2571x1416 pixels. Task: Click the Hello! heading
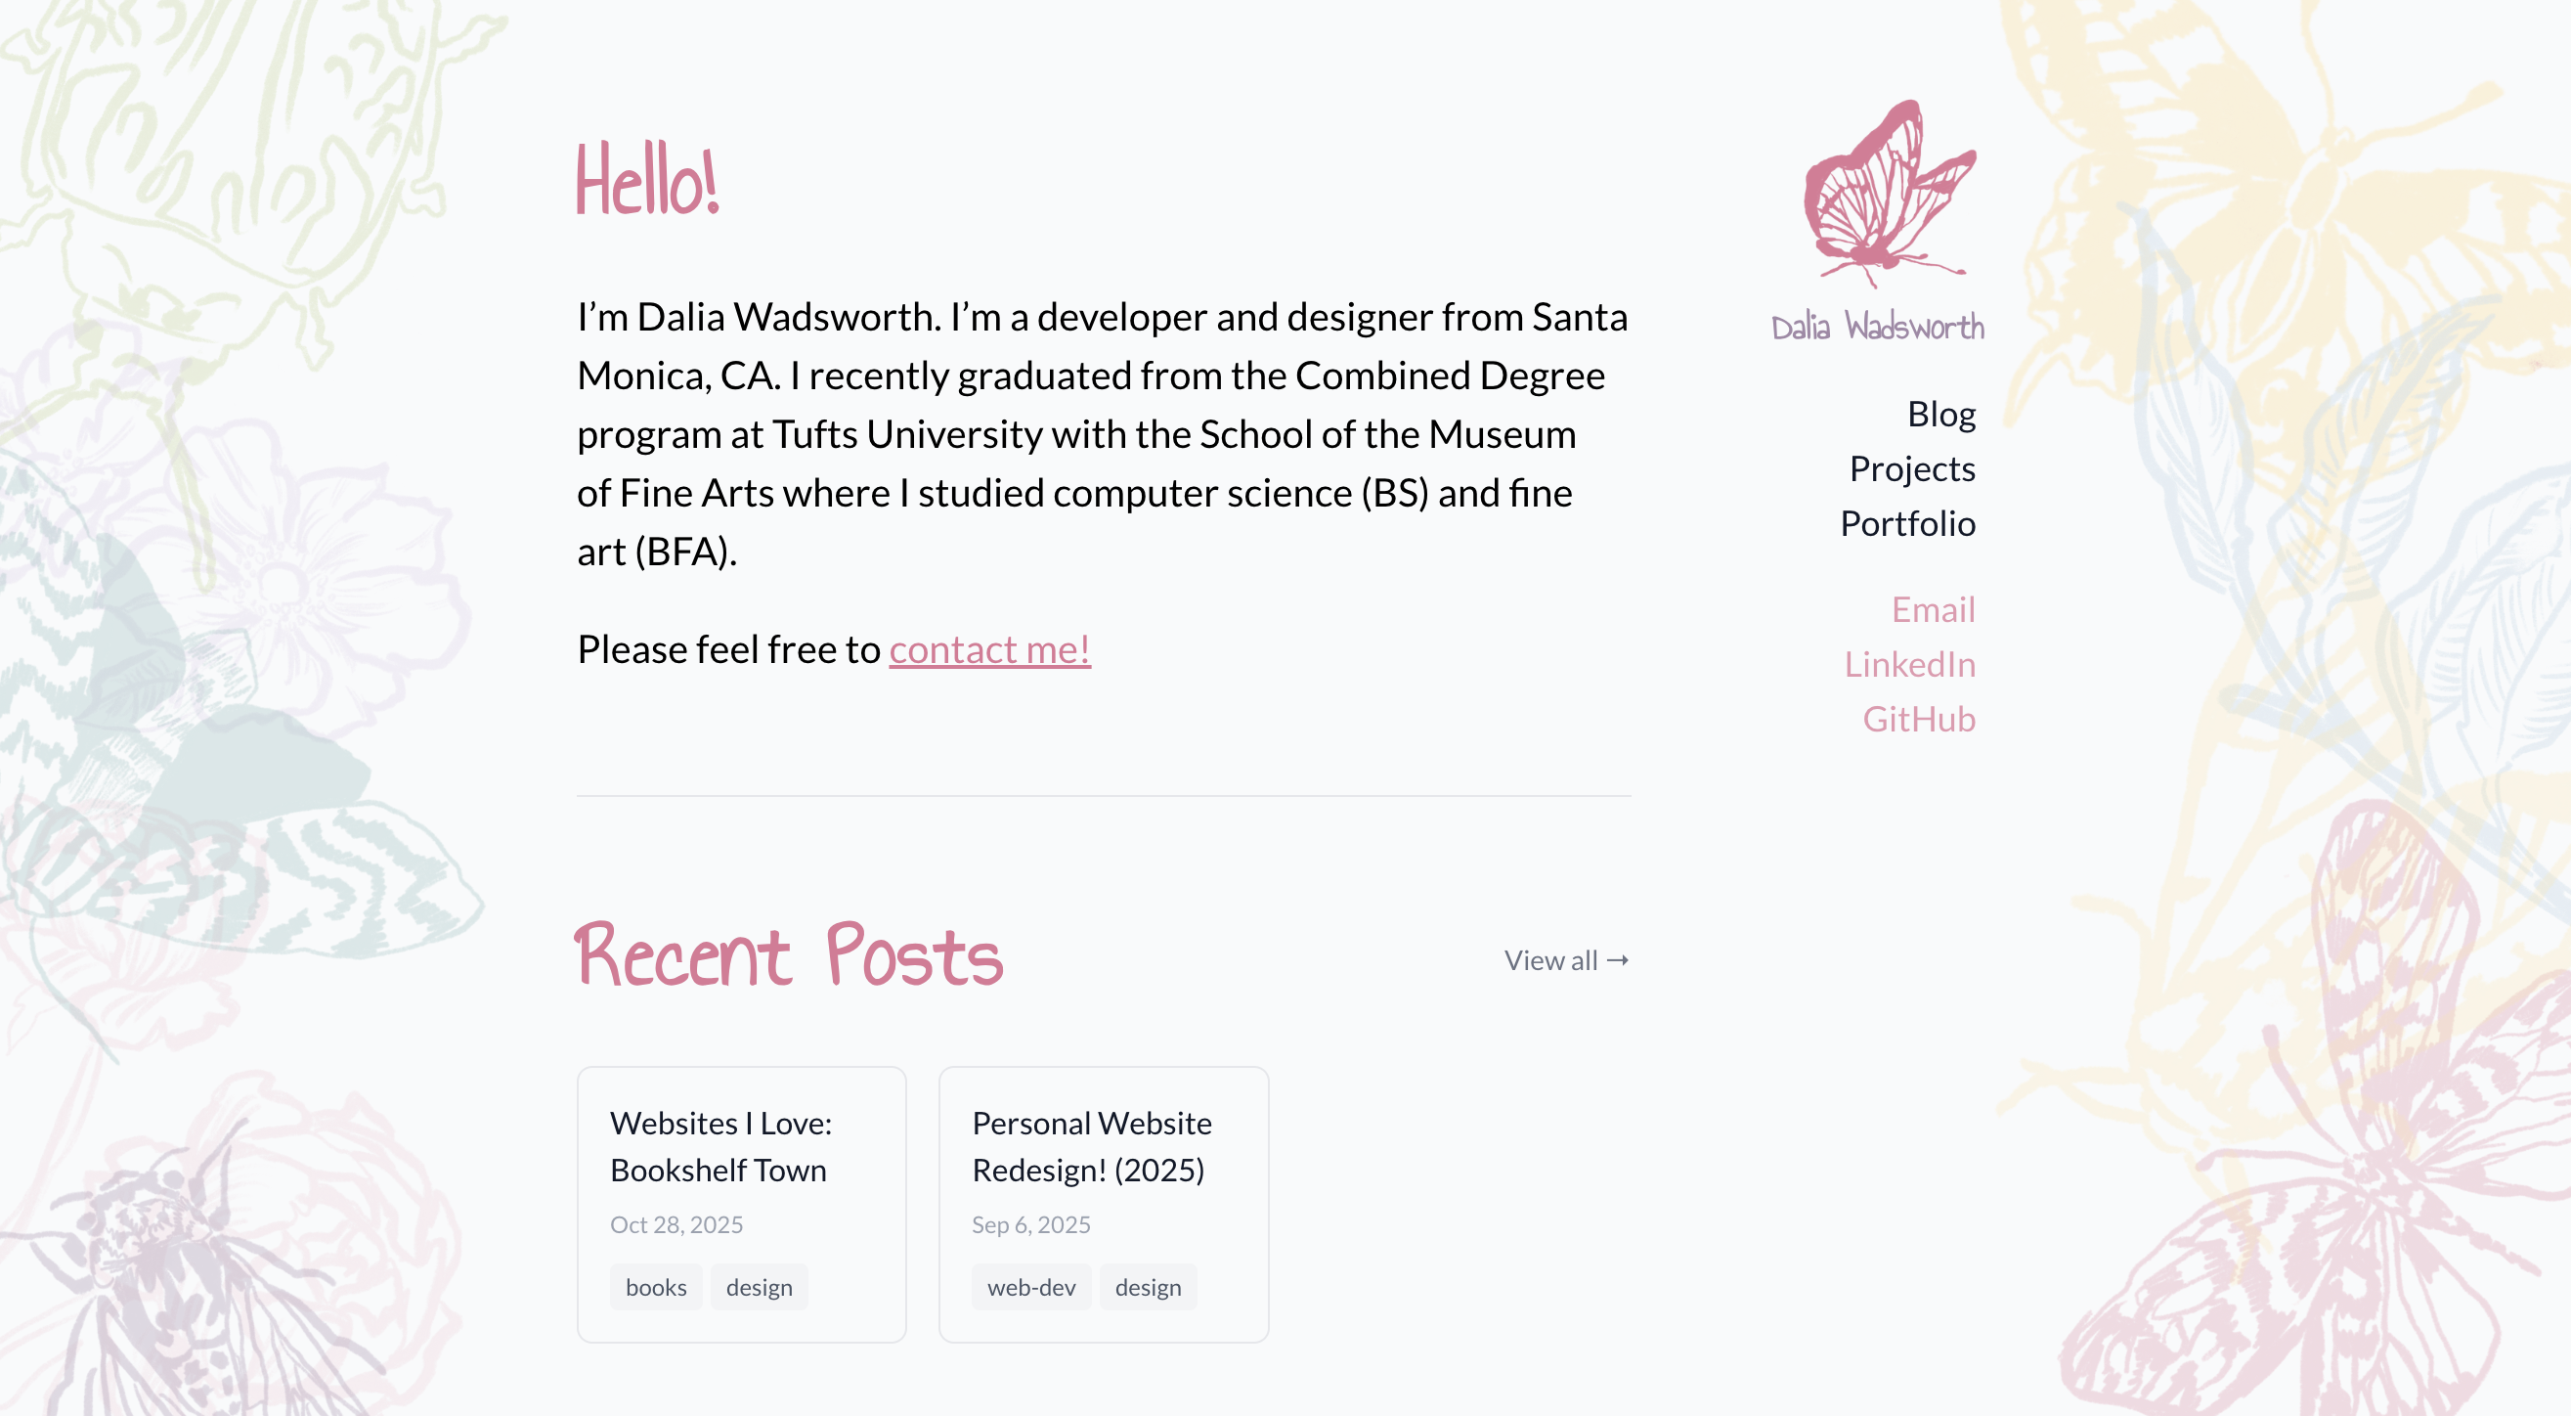pyautogui.click(x=647, y=182)
